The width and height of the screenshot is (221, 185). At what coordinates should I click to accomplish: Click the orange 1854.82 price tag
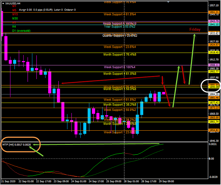coord(214,130)
